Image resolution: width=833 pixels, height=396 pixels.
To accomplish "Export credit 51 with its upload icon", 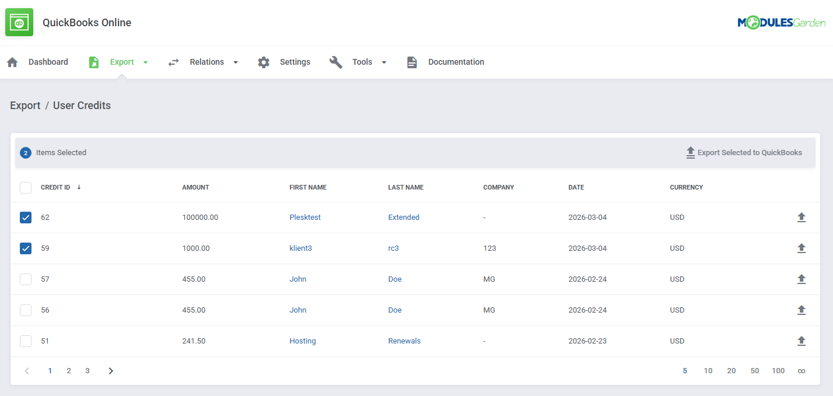I will coord(801,341).
